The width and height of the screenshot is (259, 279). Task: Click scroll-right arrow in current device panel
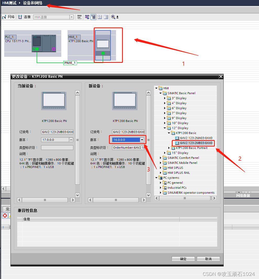point(73,200)
